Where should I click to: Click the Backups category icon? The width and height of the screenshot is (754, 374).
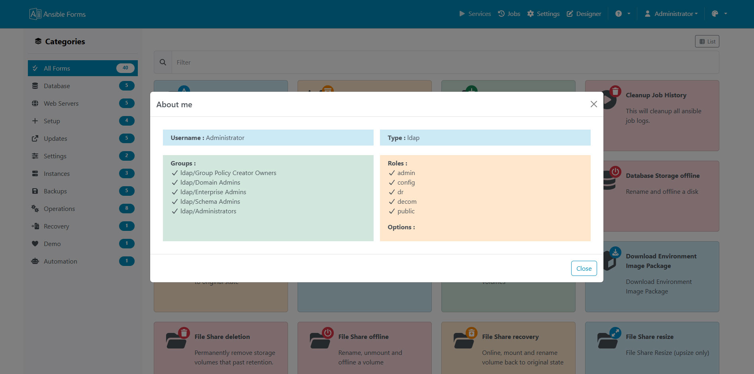35,191
